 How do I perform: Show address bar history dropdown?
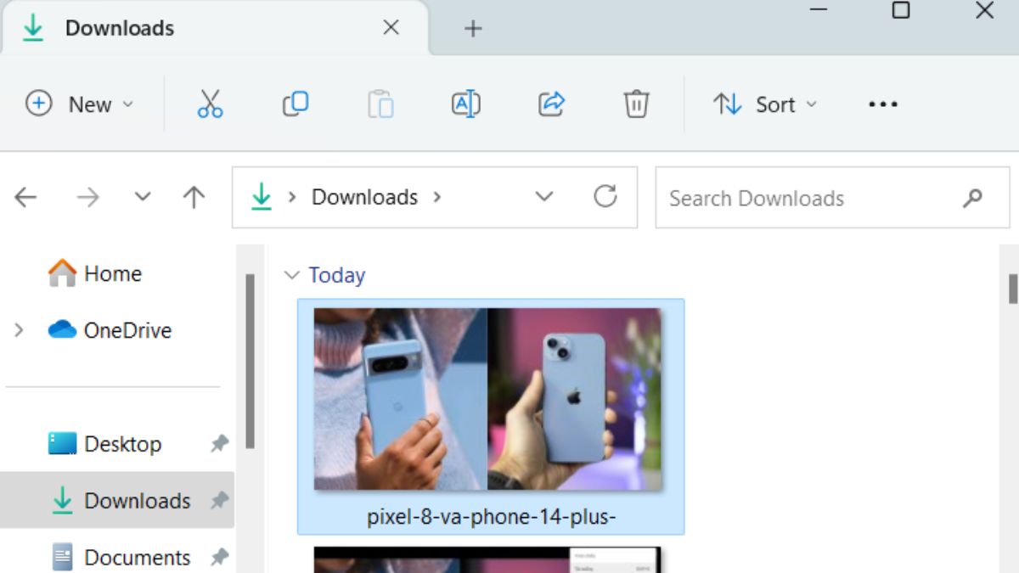[x=543, y=197]
